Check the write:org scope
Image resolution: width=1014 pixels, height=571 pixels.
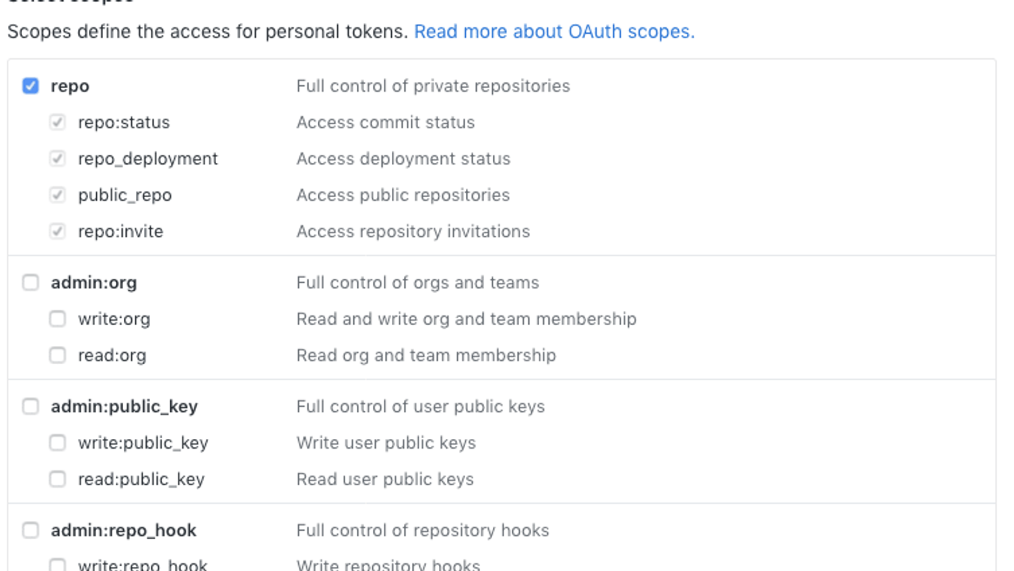click(58, 319)
